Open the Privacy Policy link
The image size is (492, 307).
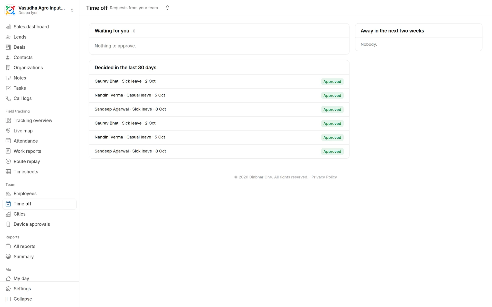[324, 177]
